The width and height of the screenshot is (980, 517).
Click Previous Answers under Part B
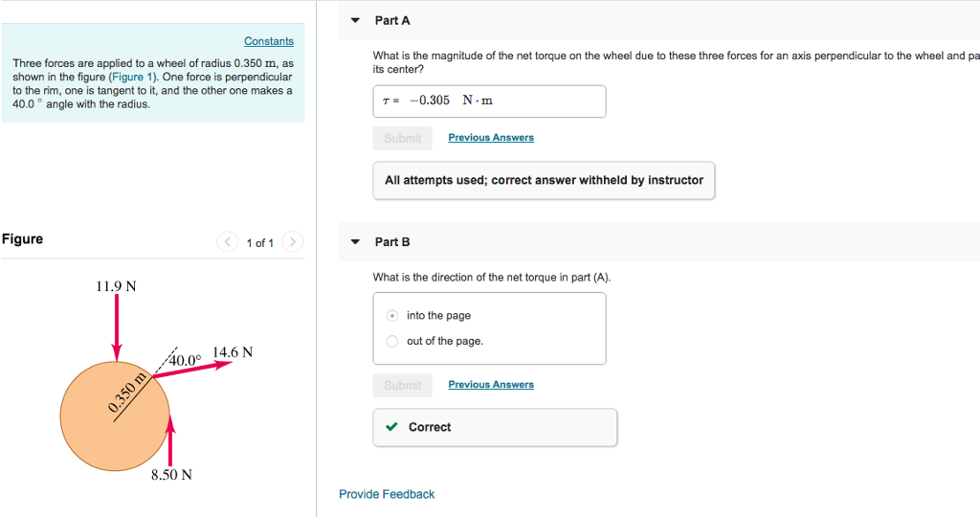[491, 385]
